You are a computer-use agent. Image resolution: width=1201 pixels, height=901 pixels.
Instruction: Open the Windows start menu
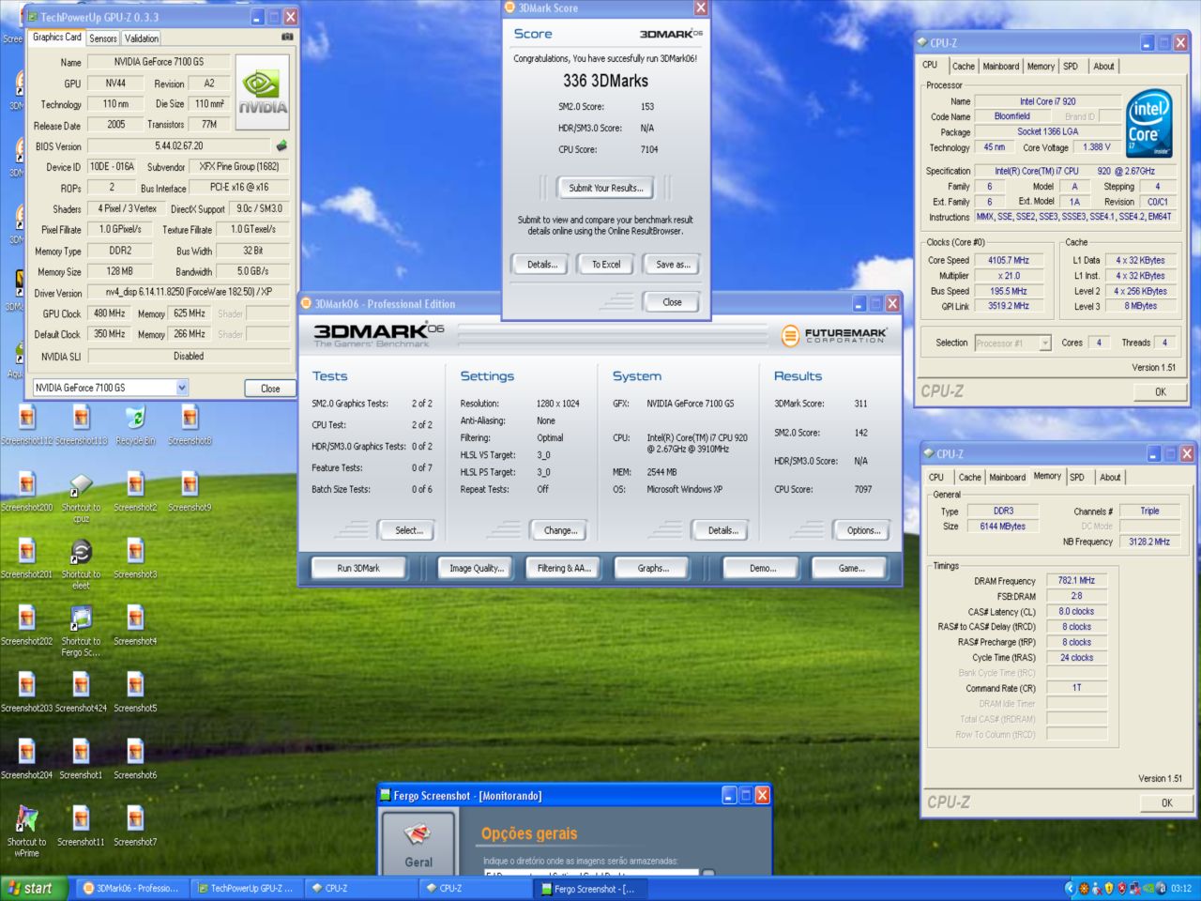[x=35, y=888]
